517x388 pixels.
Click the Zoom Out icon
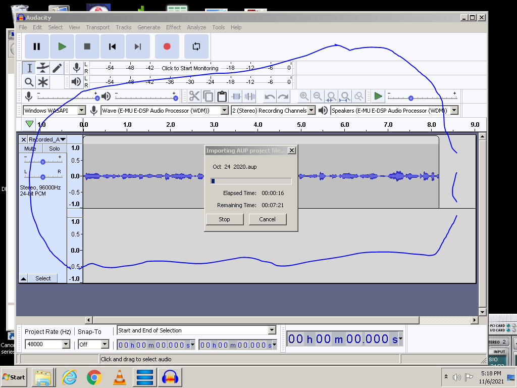click(318, 96)
